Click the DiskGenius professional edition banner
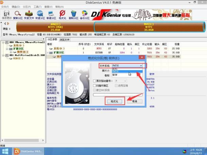This screenshot has height=155, width=207. coord(141,15)
